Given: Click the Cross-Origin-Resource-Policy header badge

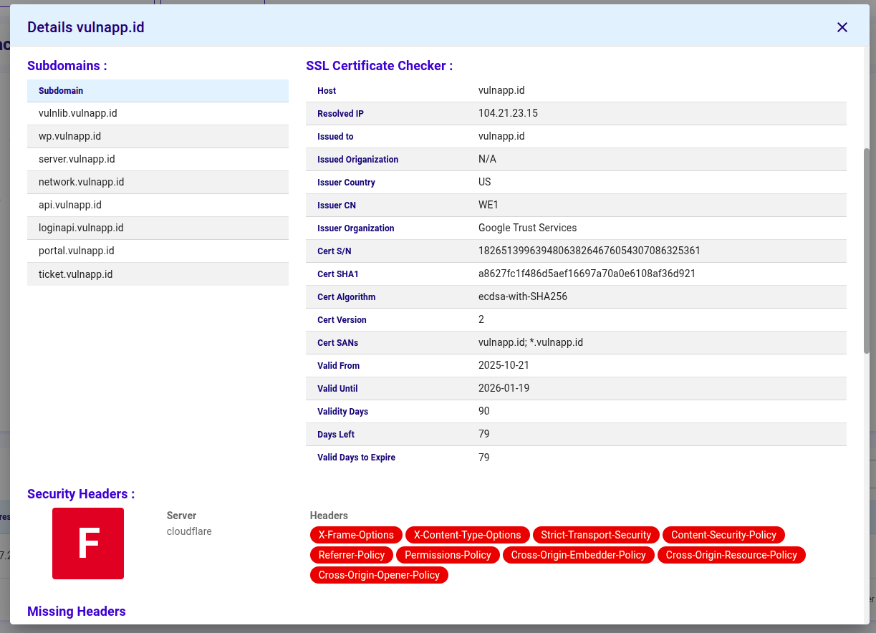Looking at the screenshot, I should [x=731, y=555].
